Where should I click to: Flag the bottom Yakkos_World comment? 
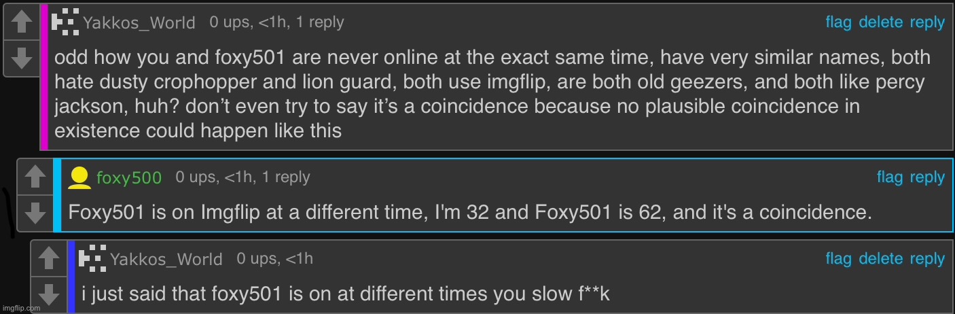[838, 259]
